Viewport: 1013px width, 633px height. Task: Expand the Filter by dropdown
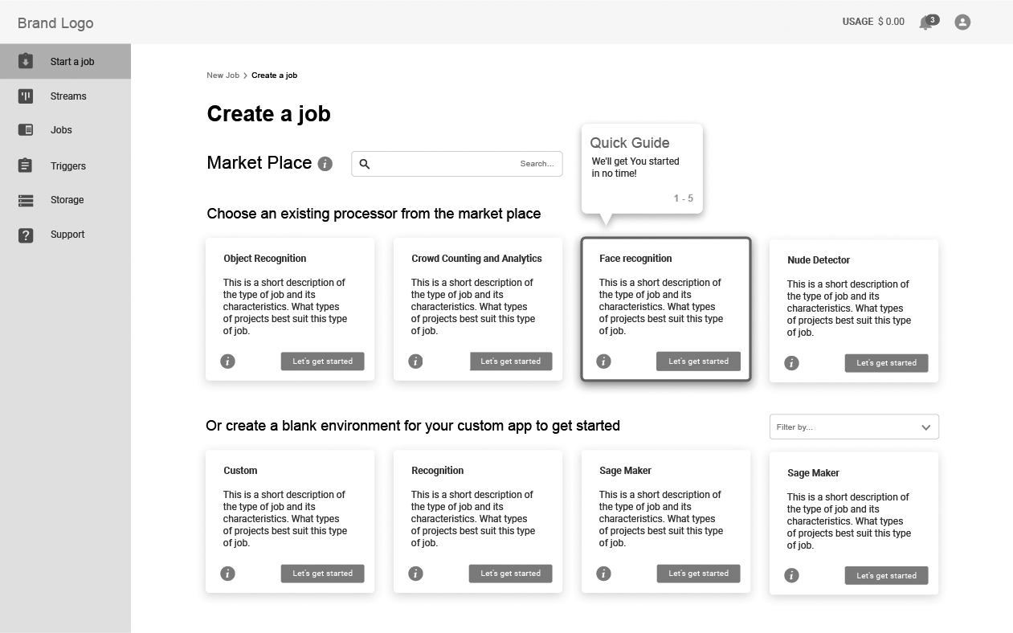854,427
